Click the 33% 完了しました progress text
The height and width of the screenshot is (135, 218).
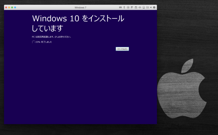pyautogui.click(x=44, y=42)
